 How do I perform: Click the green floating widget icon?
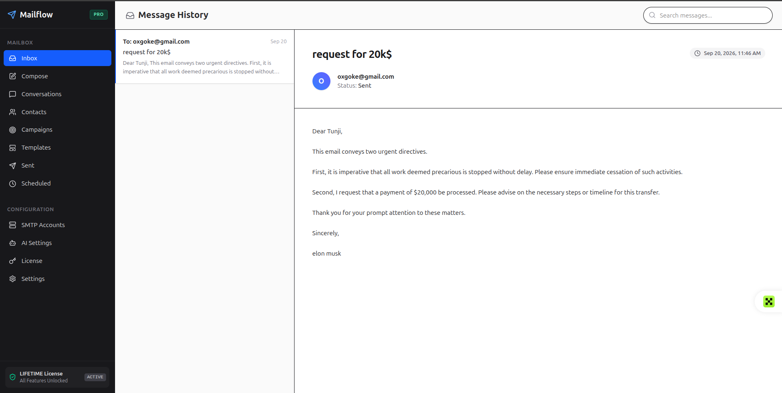pos(769,302)
